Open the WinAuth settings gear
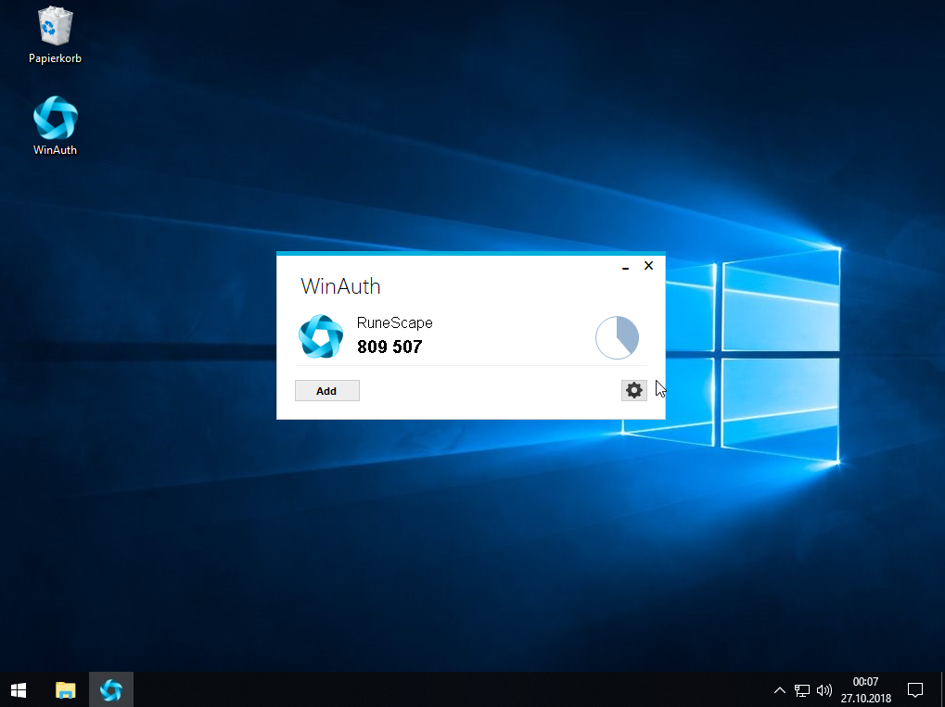The height and width of the screenshot is (707, 945). click(x=633, y=390)
